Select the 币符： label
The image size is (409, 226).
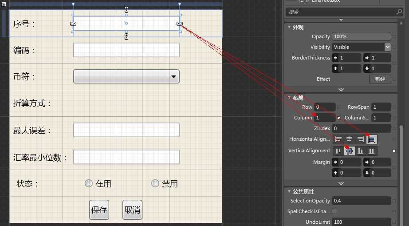point(24,77)
